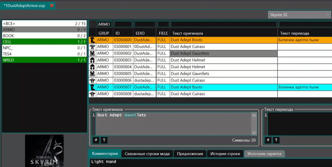
Task: Select Dust Adept Gauntlets in row 03000802
Action: (x=223, y=53)
